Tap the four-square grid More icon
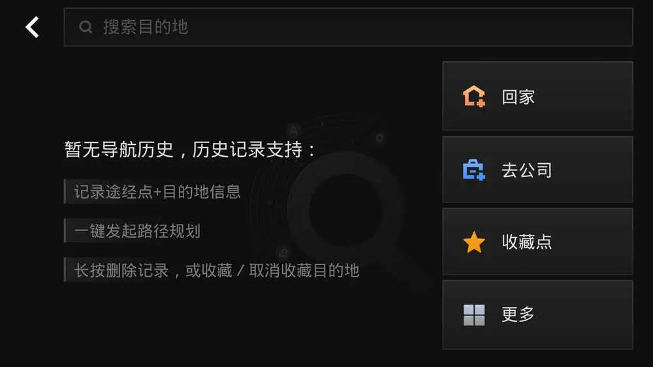Screen dimensions: 653x367 [x=474, y=315]
